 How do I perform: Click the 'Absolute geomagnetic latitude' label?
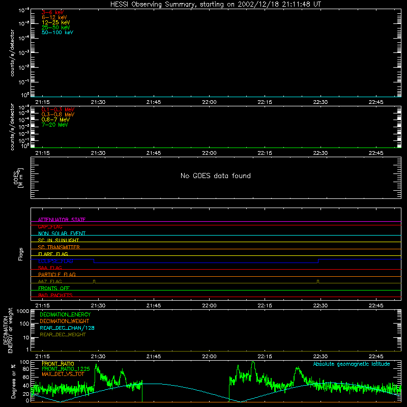pyautogui.click(x=352, y=364)
